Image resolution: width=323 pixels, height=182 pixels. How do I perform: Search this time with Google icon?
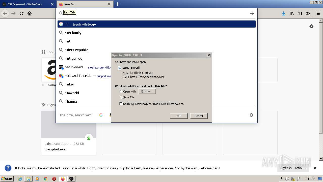[101, 115]
